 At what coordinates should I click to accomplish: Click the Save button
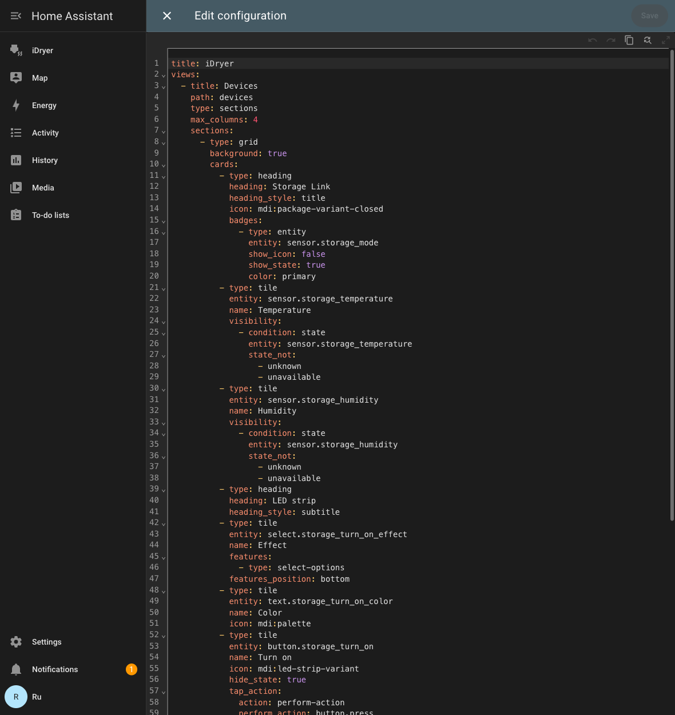tap(649, 16)
